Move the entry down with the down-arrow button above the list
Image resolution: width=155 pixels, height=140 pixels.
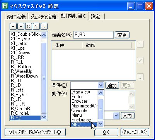(x=44, y=27)
